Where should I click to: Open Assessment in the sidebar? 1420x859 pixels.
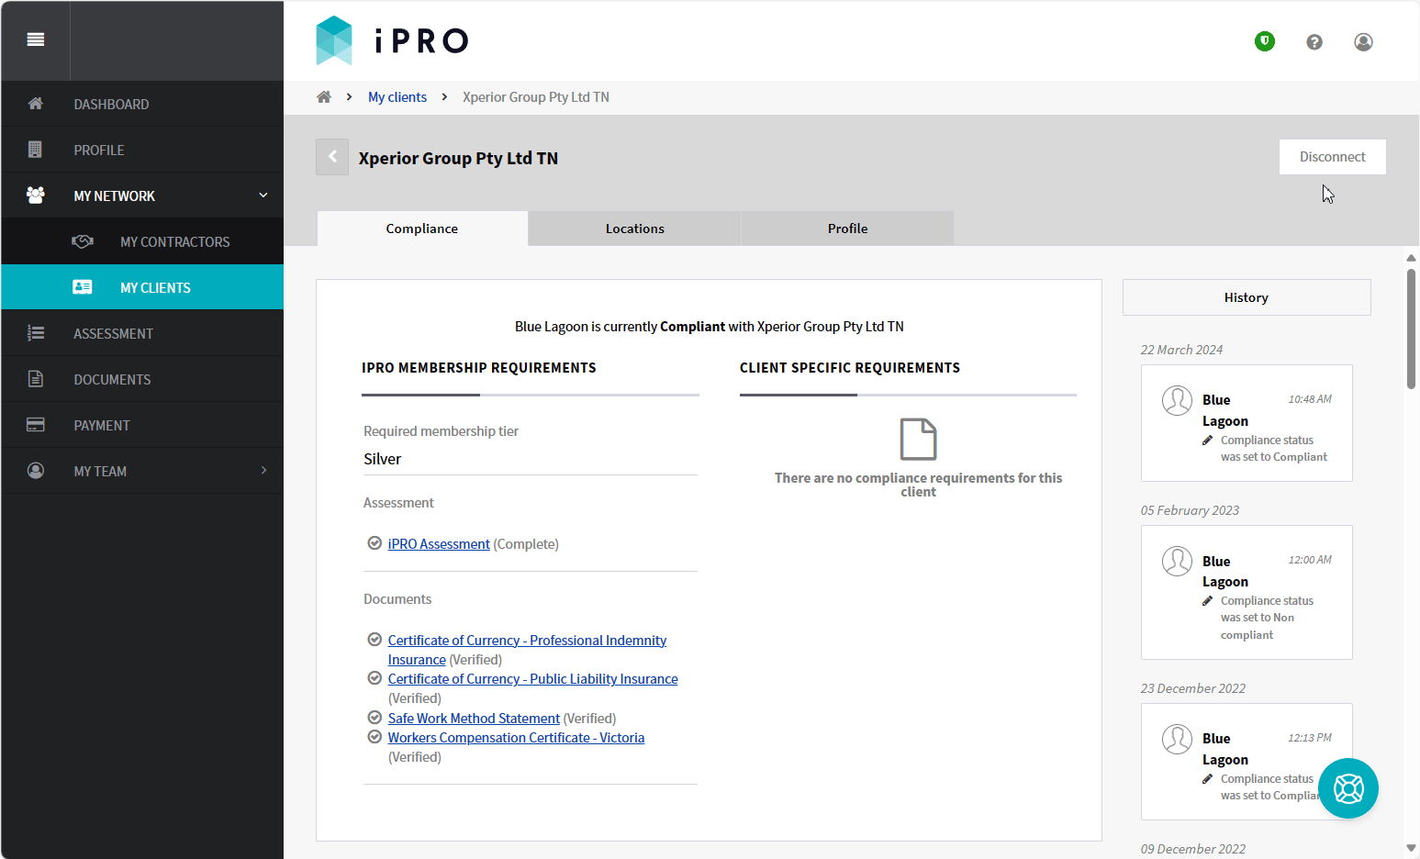[x=142, y=333]
